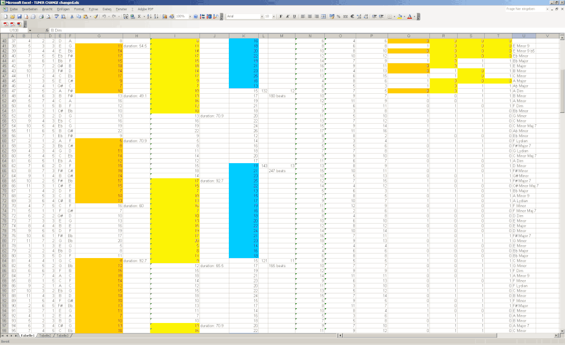
Task: Click the function fx insert button
Action: point(47,30)
